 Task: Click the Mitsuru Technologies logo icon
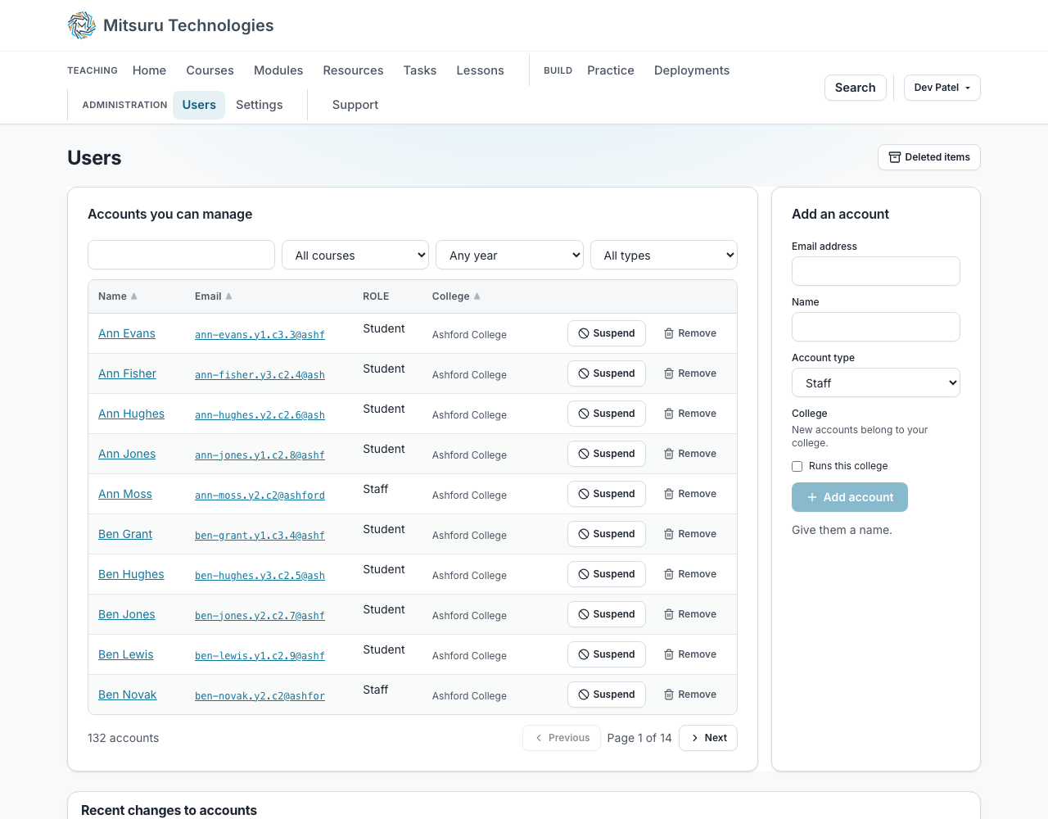82,25
